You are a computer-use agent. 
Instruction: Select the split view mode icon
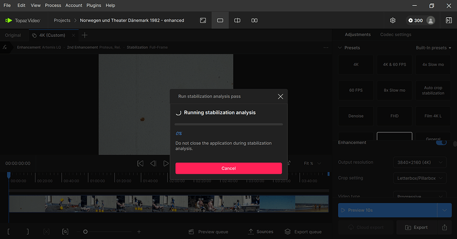point(237,20)
